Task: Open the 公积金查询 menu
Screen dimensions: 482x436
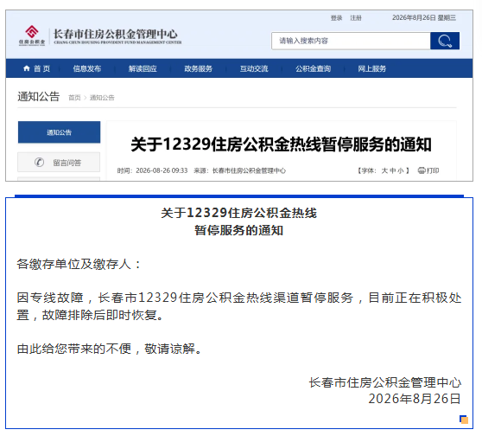Action: point(313,68)
